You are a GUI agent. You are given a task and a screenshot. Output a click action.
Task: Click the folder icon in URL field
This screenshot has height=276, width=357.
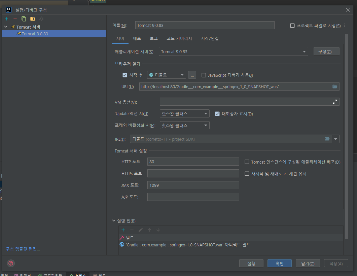click(x=334, y=87)
